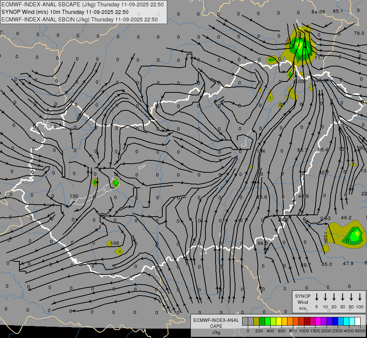
Task: Click the 5 m/s wind arrow in legend
Action: coord(317,297)
